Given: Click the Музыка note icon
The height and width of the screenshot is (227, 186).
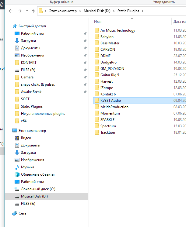Looking at the screenshot, I should (17, 167).
